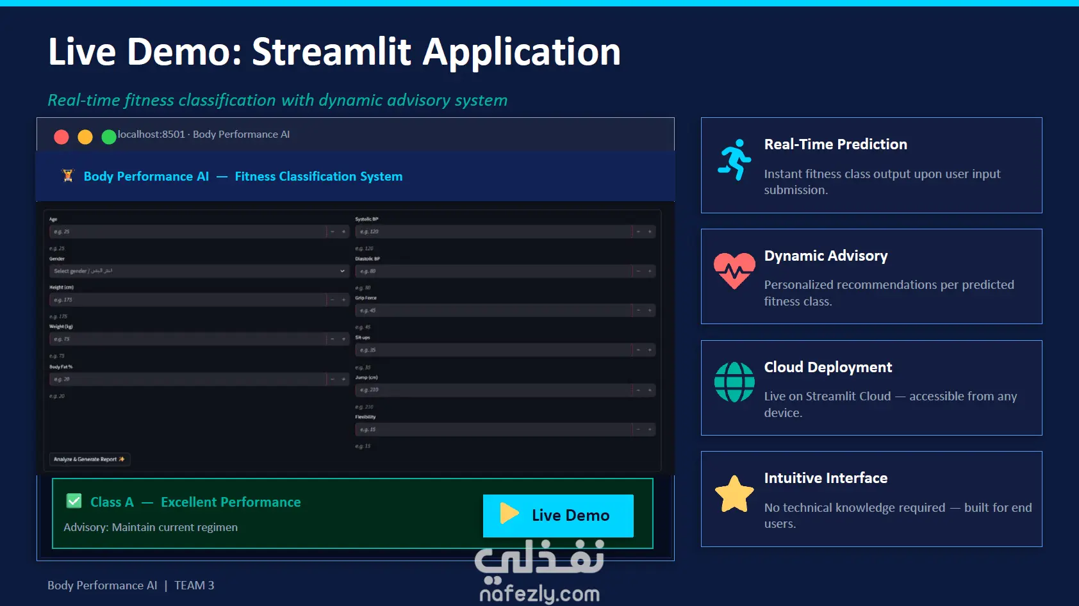This screenshot has height=606, width=1079.
Task: Increase Age with the plus stepper
Action: (x=343, y=231)
